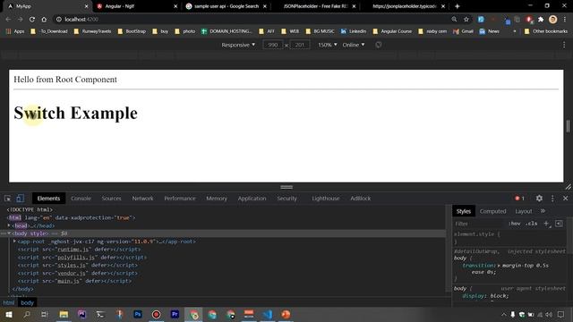Open Windows taskbar search
573x322 pixels.
27,314
